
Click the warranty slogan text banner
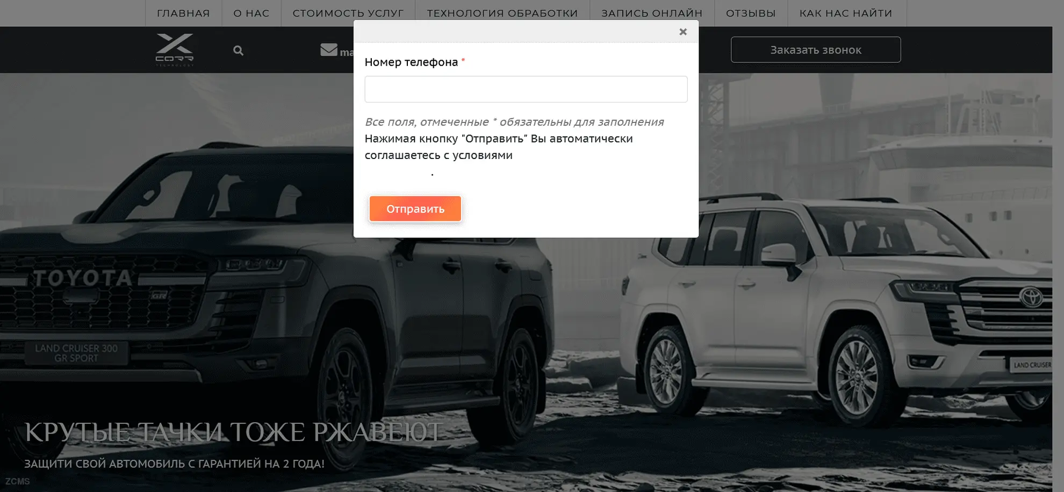(x=174, y=464)
